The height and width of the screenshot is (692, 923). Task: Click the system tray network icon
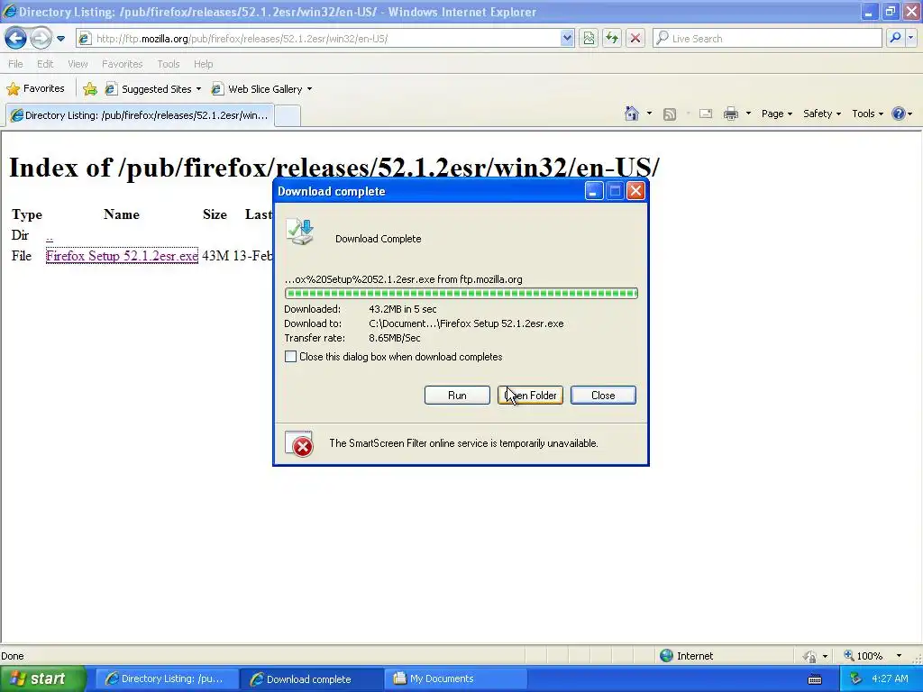coord(855,679)
